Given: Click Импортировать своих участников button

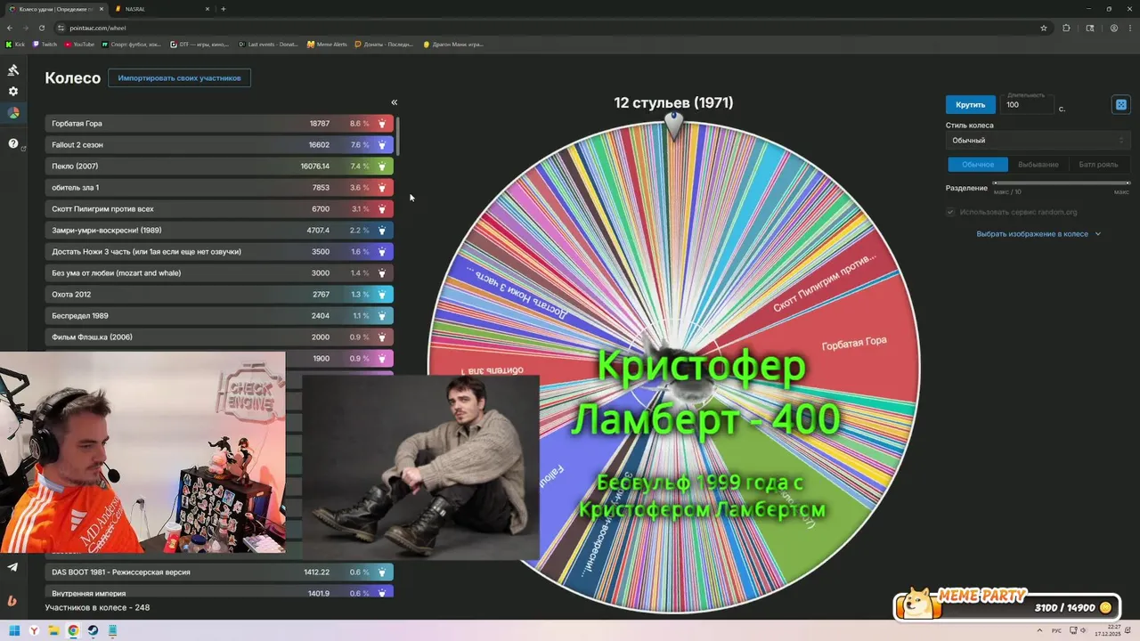Looking at the screenshot, I should pyautogui.click(x=179, y=78).
